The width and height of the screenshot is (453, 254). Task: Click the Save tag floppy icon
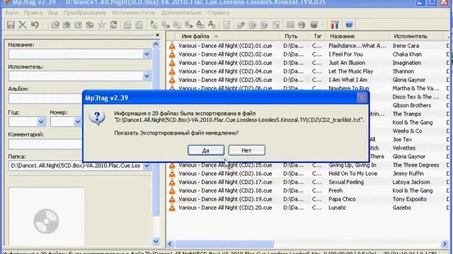pyautogui.click(x=11, y=25)
